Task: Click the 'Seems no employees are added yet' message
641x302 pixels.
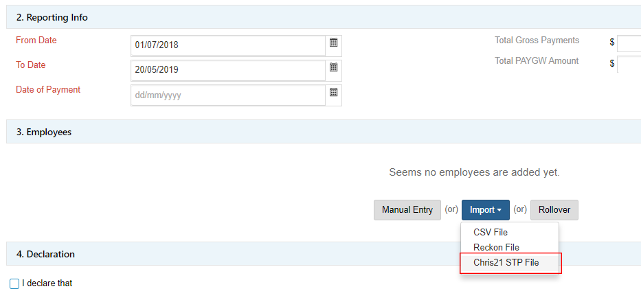Action: pos(474,172)
